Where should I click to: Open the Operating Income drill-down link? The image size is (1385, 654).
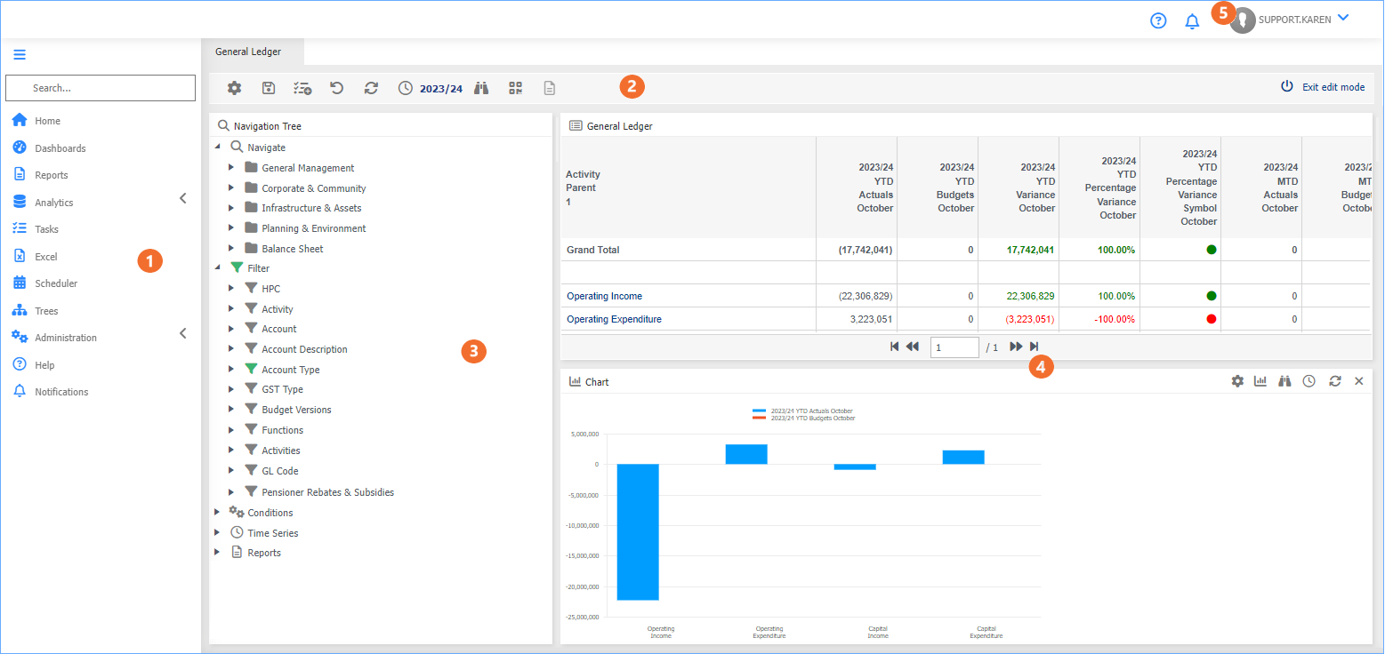point(605,295)
